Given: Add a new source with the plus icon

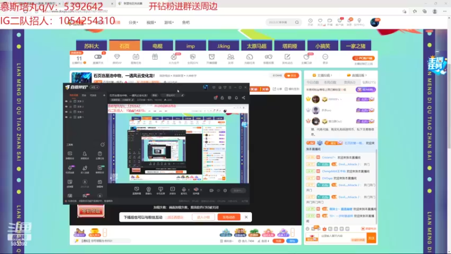Looking at the screenshot, I should click(x=104, y=95).
